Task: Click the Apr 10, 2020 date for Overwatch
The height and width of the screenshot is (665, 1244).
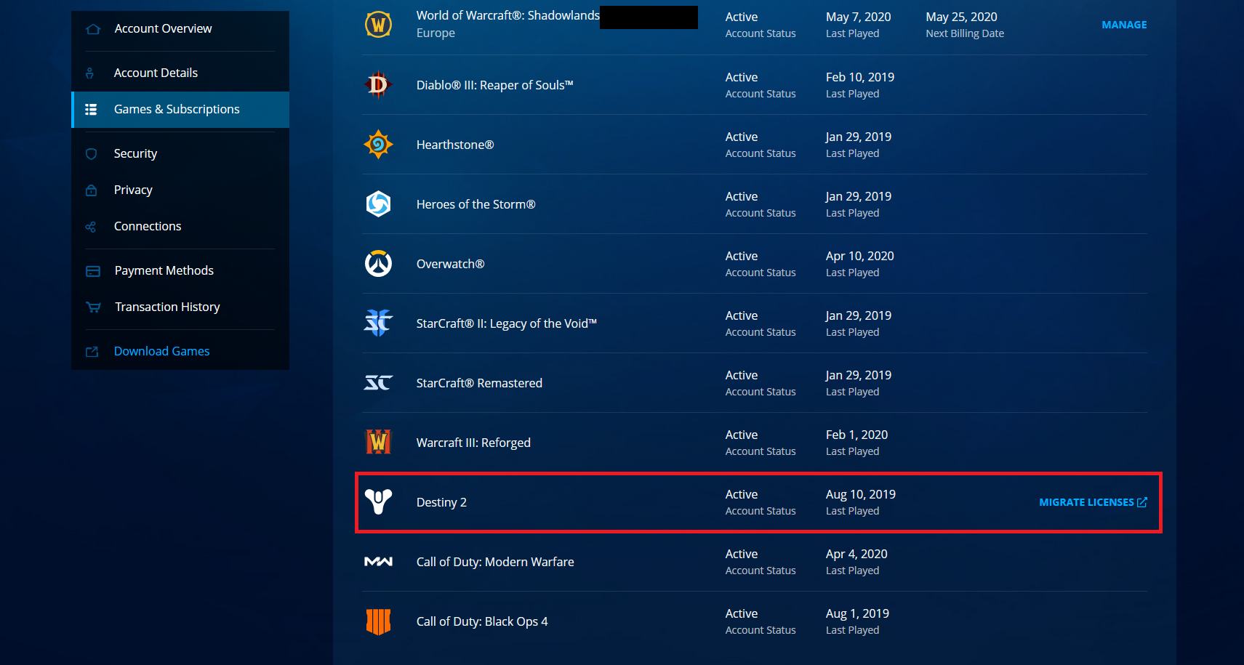Action: coord(859,256)
